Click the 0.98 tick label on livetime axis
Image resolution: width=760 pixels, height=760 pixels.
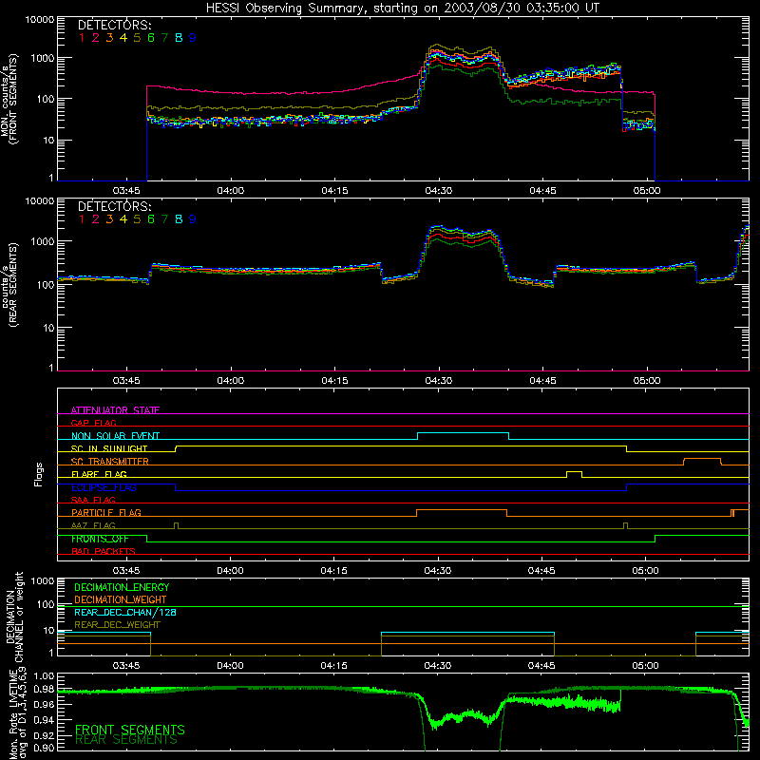(x=44, y=690)
